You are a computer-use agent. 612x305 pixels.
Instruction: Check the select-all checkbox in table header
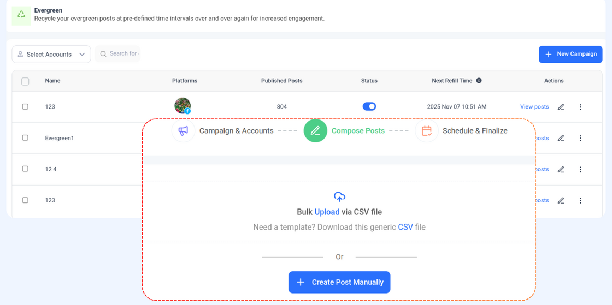25,81
